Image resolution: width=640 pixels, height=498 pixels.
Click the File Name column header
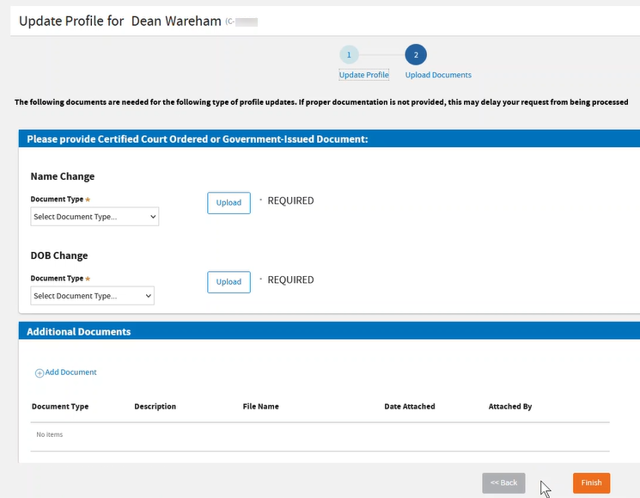point(260,407)
